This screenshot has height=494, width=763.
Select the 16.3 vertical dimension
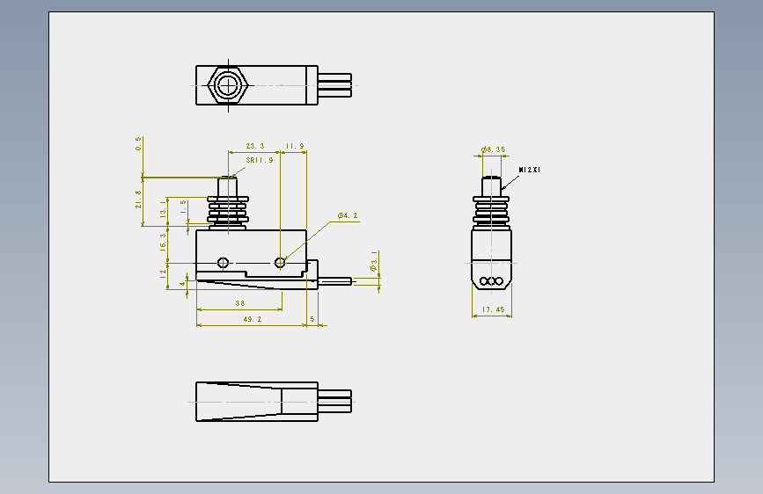(x=163, y=242)
